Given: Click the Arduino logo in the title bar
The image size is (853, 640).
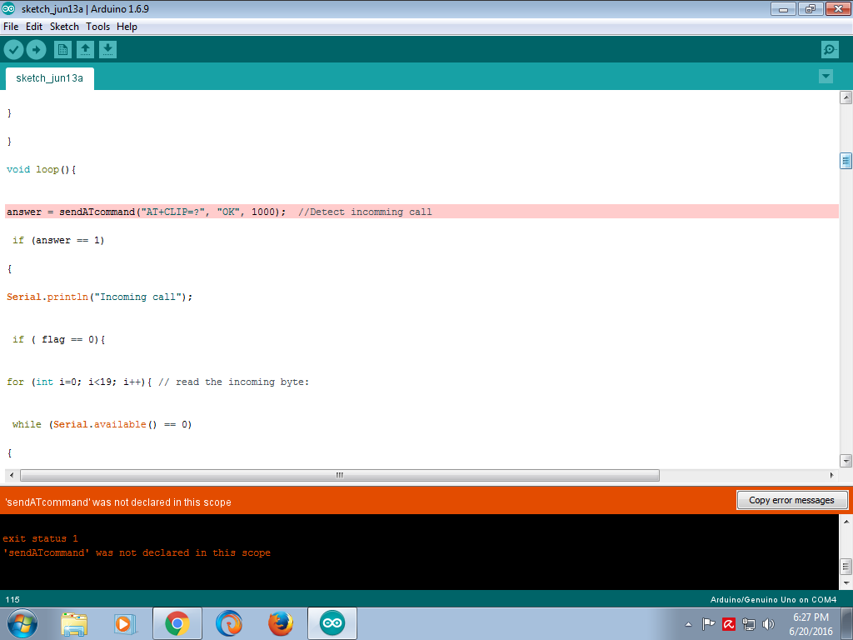Looking at the screenshot, I should click(x=8, y=8).
